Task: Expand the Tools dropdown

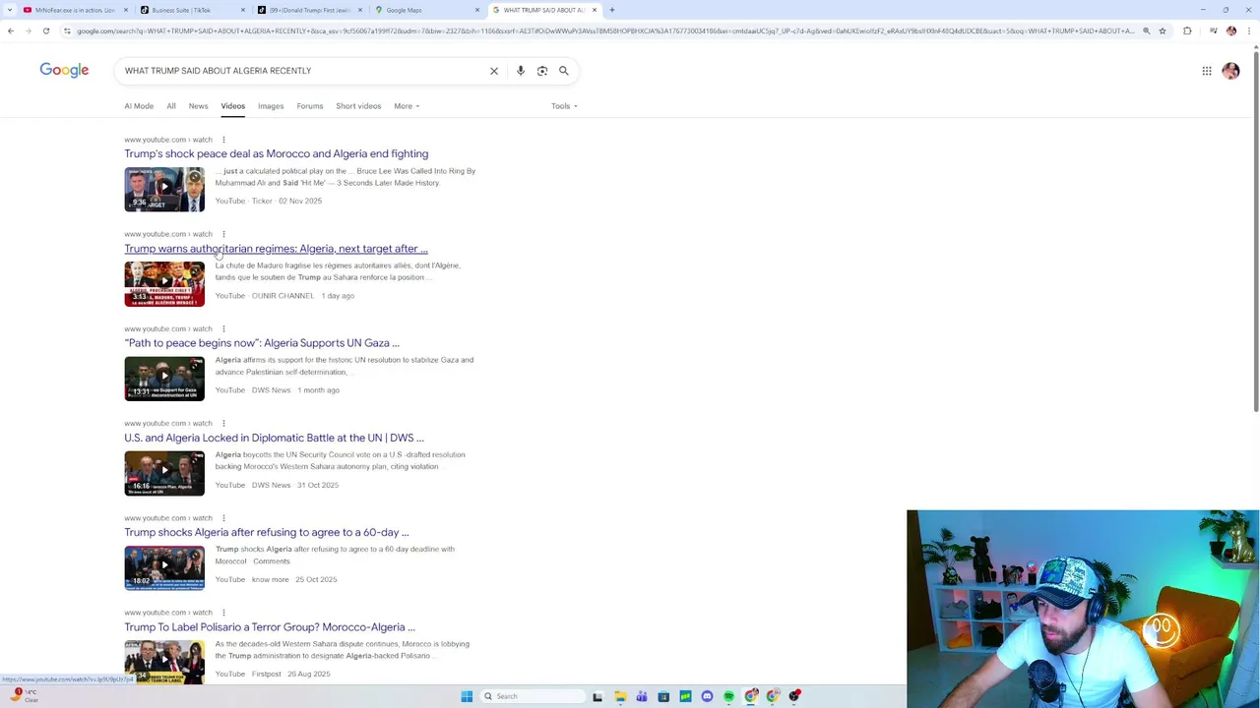Action: (x=564, y=106)
